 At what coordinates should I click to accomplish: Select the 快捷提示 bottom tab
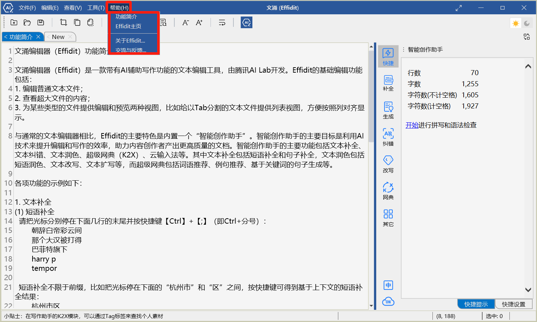[476, 304]
